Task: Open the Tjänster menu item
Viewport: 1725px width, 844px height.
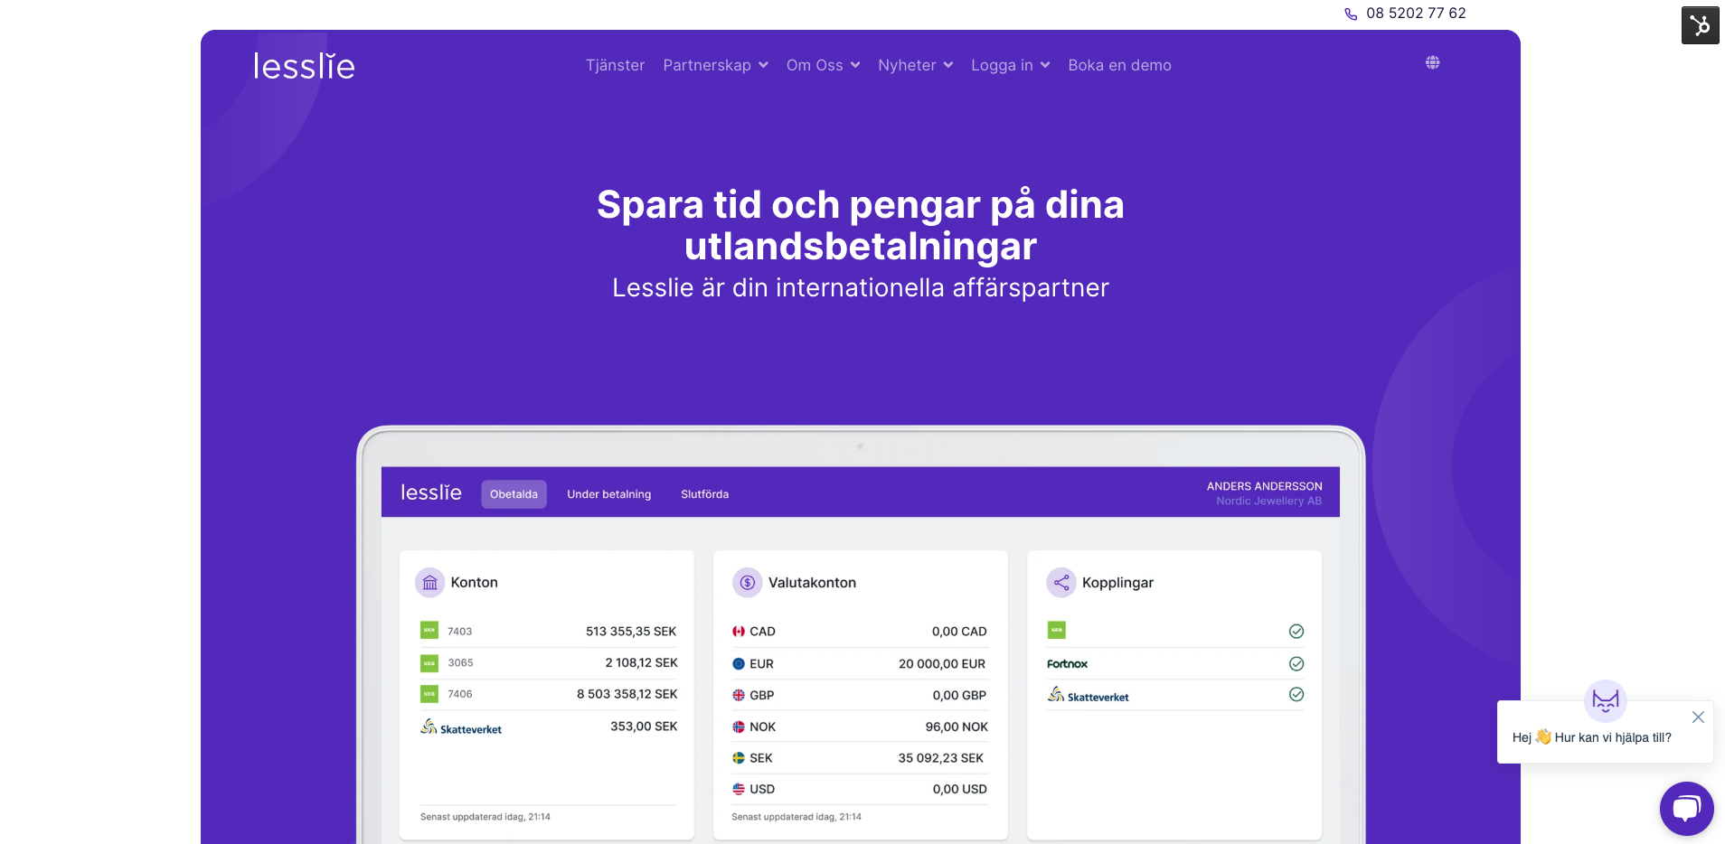Action: [x=615, y=65]
